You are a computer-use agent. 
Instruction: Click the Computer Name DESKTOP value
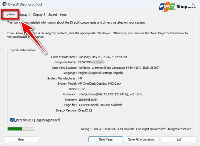click(x=91, y=62)
